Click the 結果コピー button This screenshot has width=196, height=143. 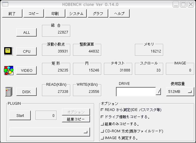(x=76, y=119)
